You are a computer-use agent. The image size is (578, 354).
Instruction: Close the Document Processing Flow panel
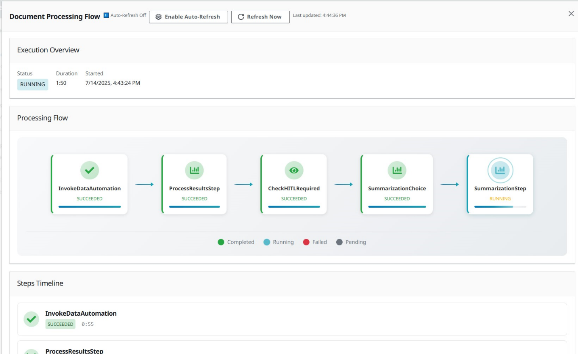[571, 14]
